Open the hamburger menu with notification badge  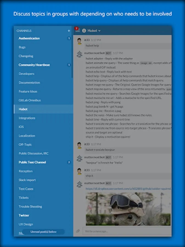[77, 30]
